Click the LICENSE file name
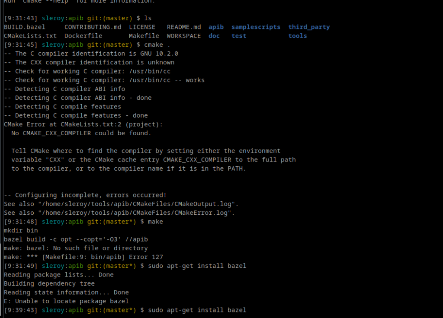This screenshot has height=318, width=443. pos(142,27)
